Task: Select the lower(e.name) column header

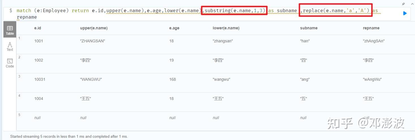Action: coord(226,28)
